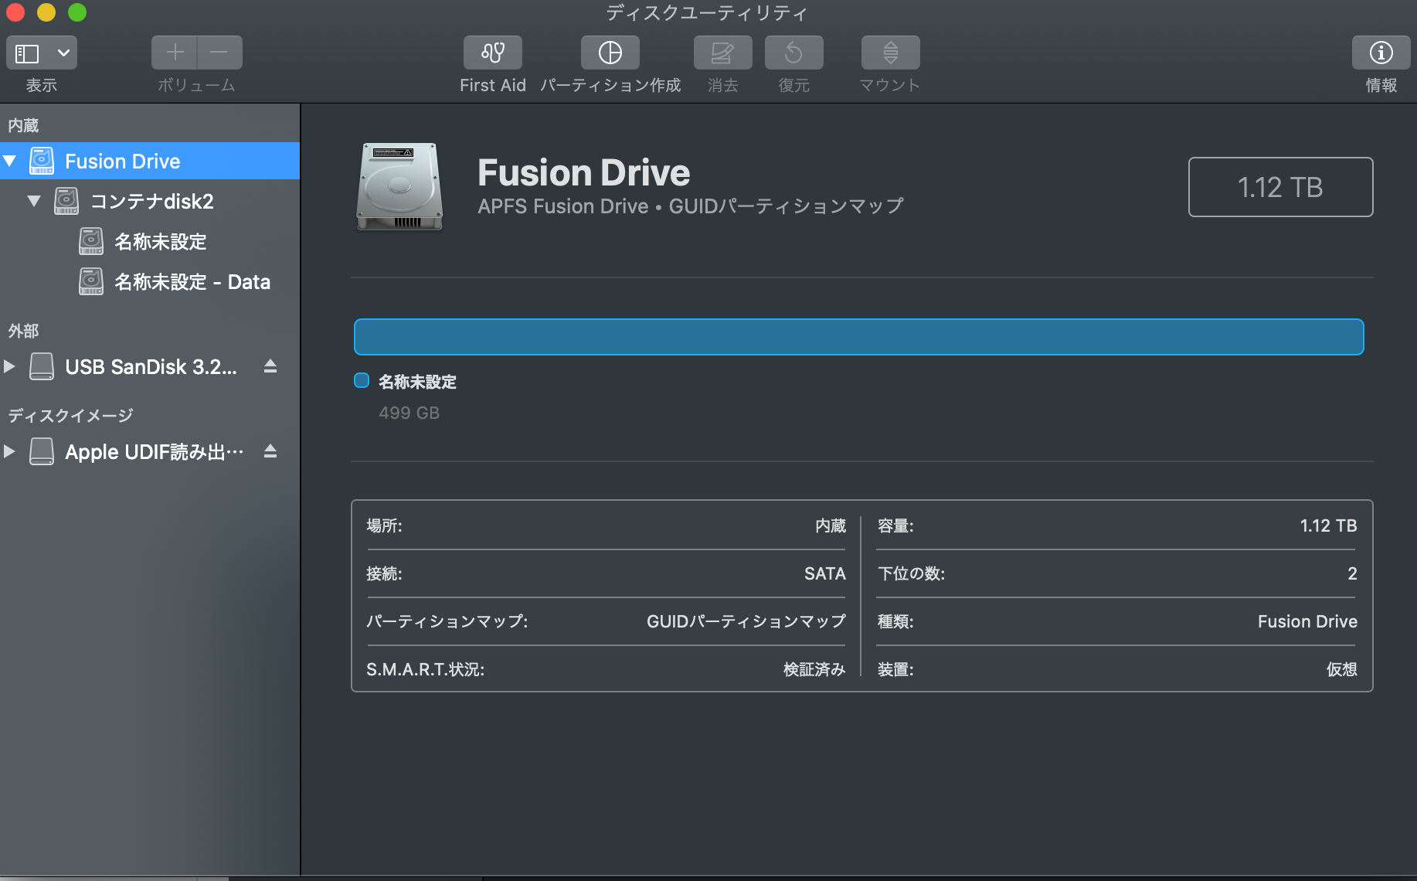This screenshot has width=1417, height=881.
Task: Open the パーティション作成 partition tool
Action: pos(610,53)
